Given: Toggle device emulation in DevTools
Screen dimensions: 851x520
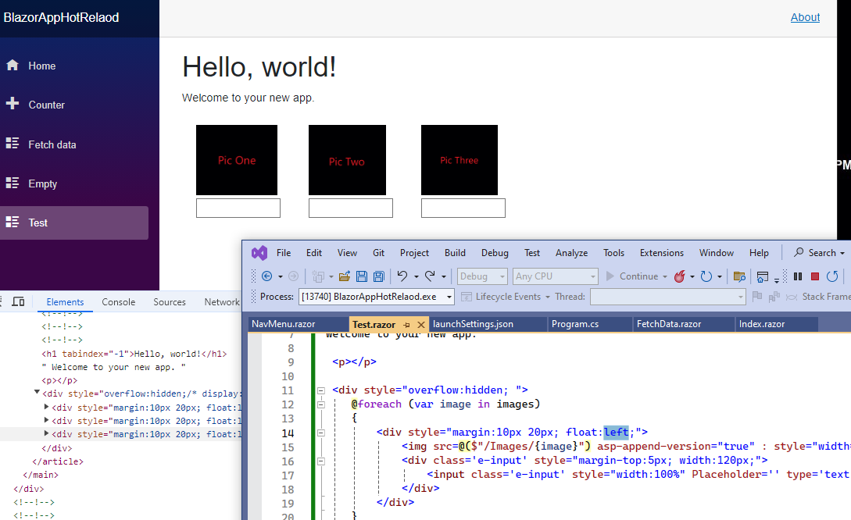Looking at the screenshot, I should [x=16, y=301].
